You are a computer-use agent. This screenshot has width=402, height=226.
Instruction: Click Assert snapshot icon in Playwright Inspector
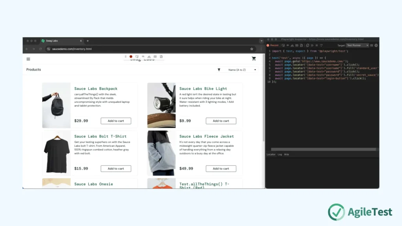click(301, 46)
